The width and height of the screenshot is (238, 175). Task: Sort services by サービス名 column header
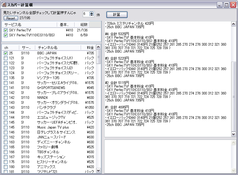pyautogui.click(x=29, y=24)
